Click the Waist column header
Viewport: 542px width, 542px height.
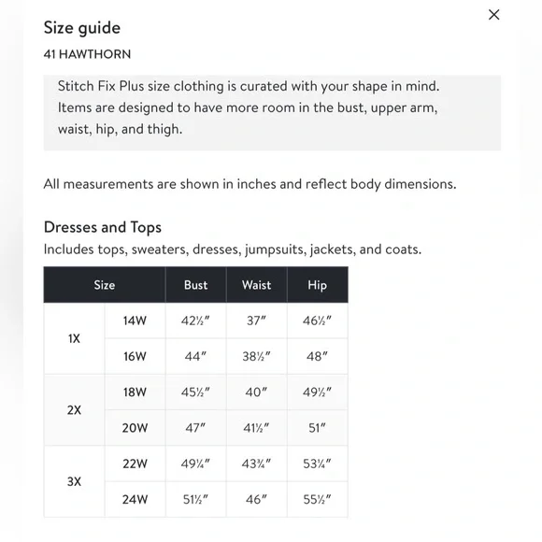[256, 285]
